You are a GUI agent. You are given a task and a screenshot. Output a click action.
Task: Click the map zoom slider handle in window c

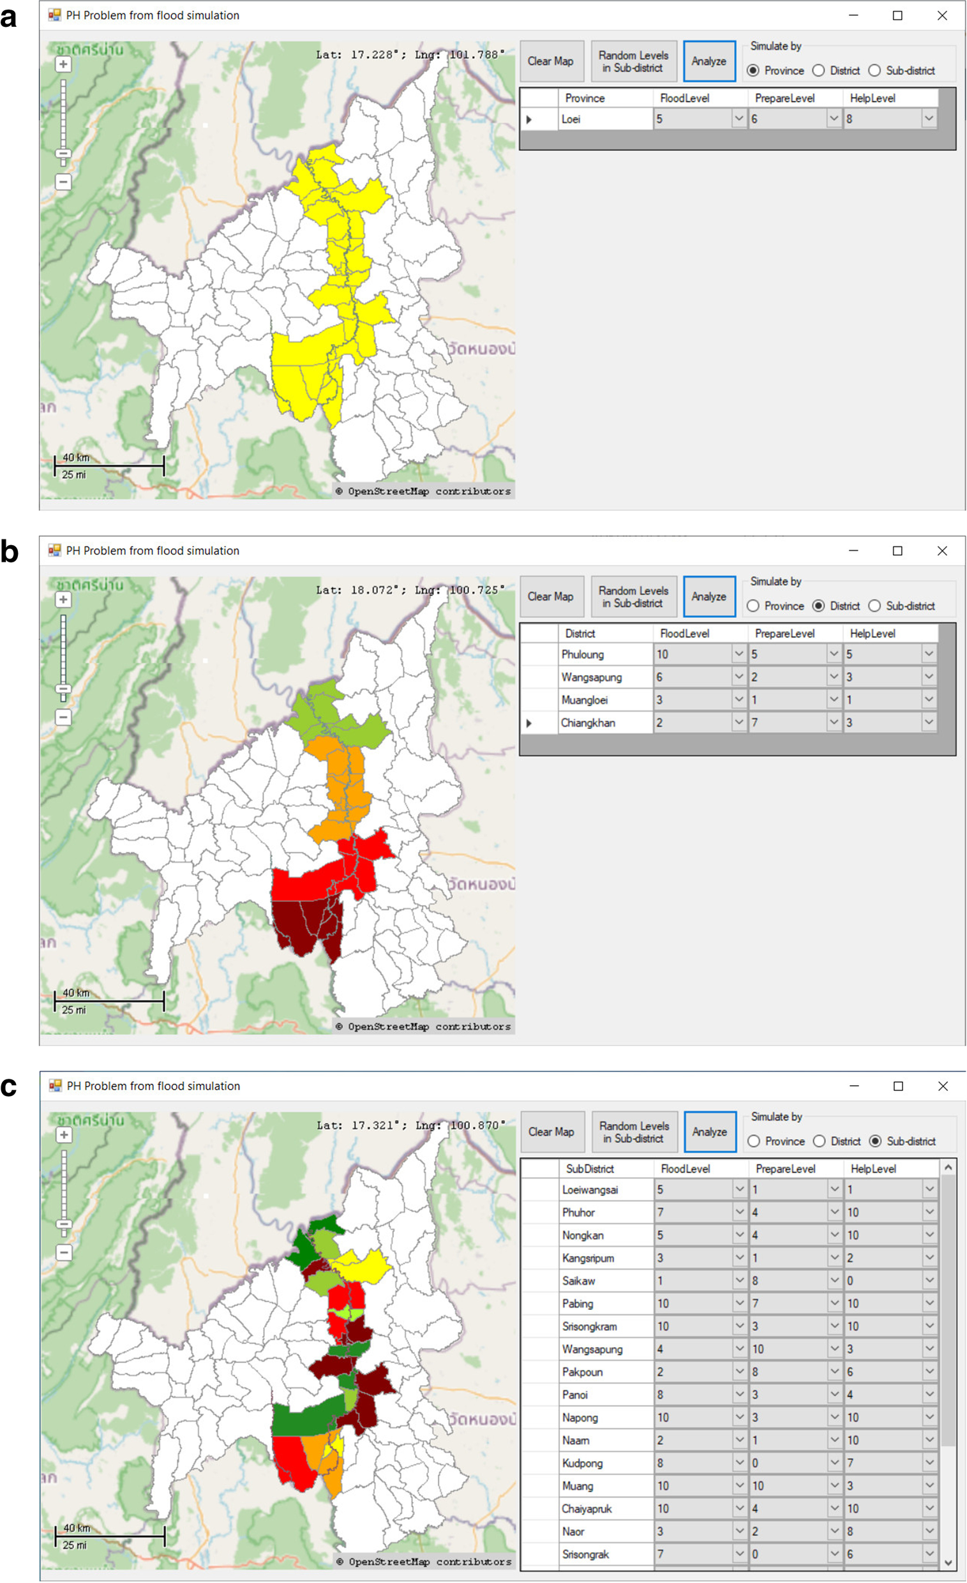point(64,1224)
